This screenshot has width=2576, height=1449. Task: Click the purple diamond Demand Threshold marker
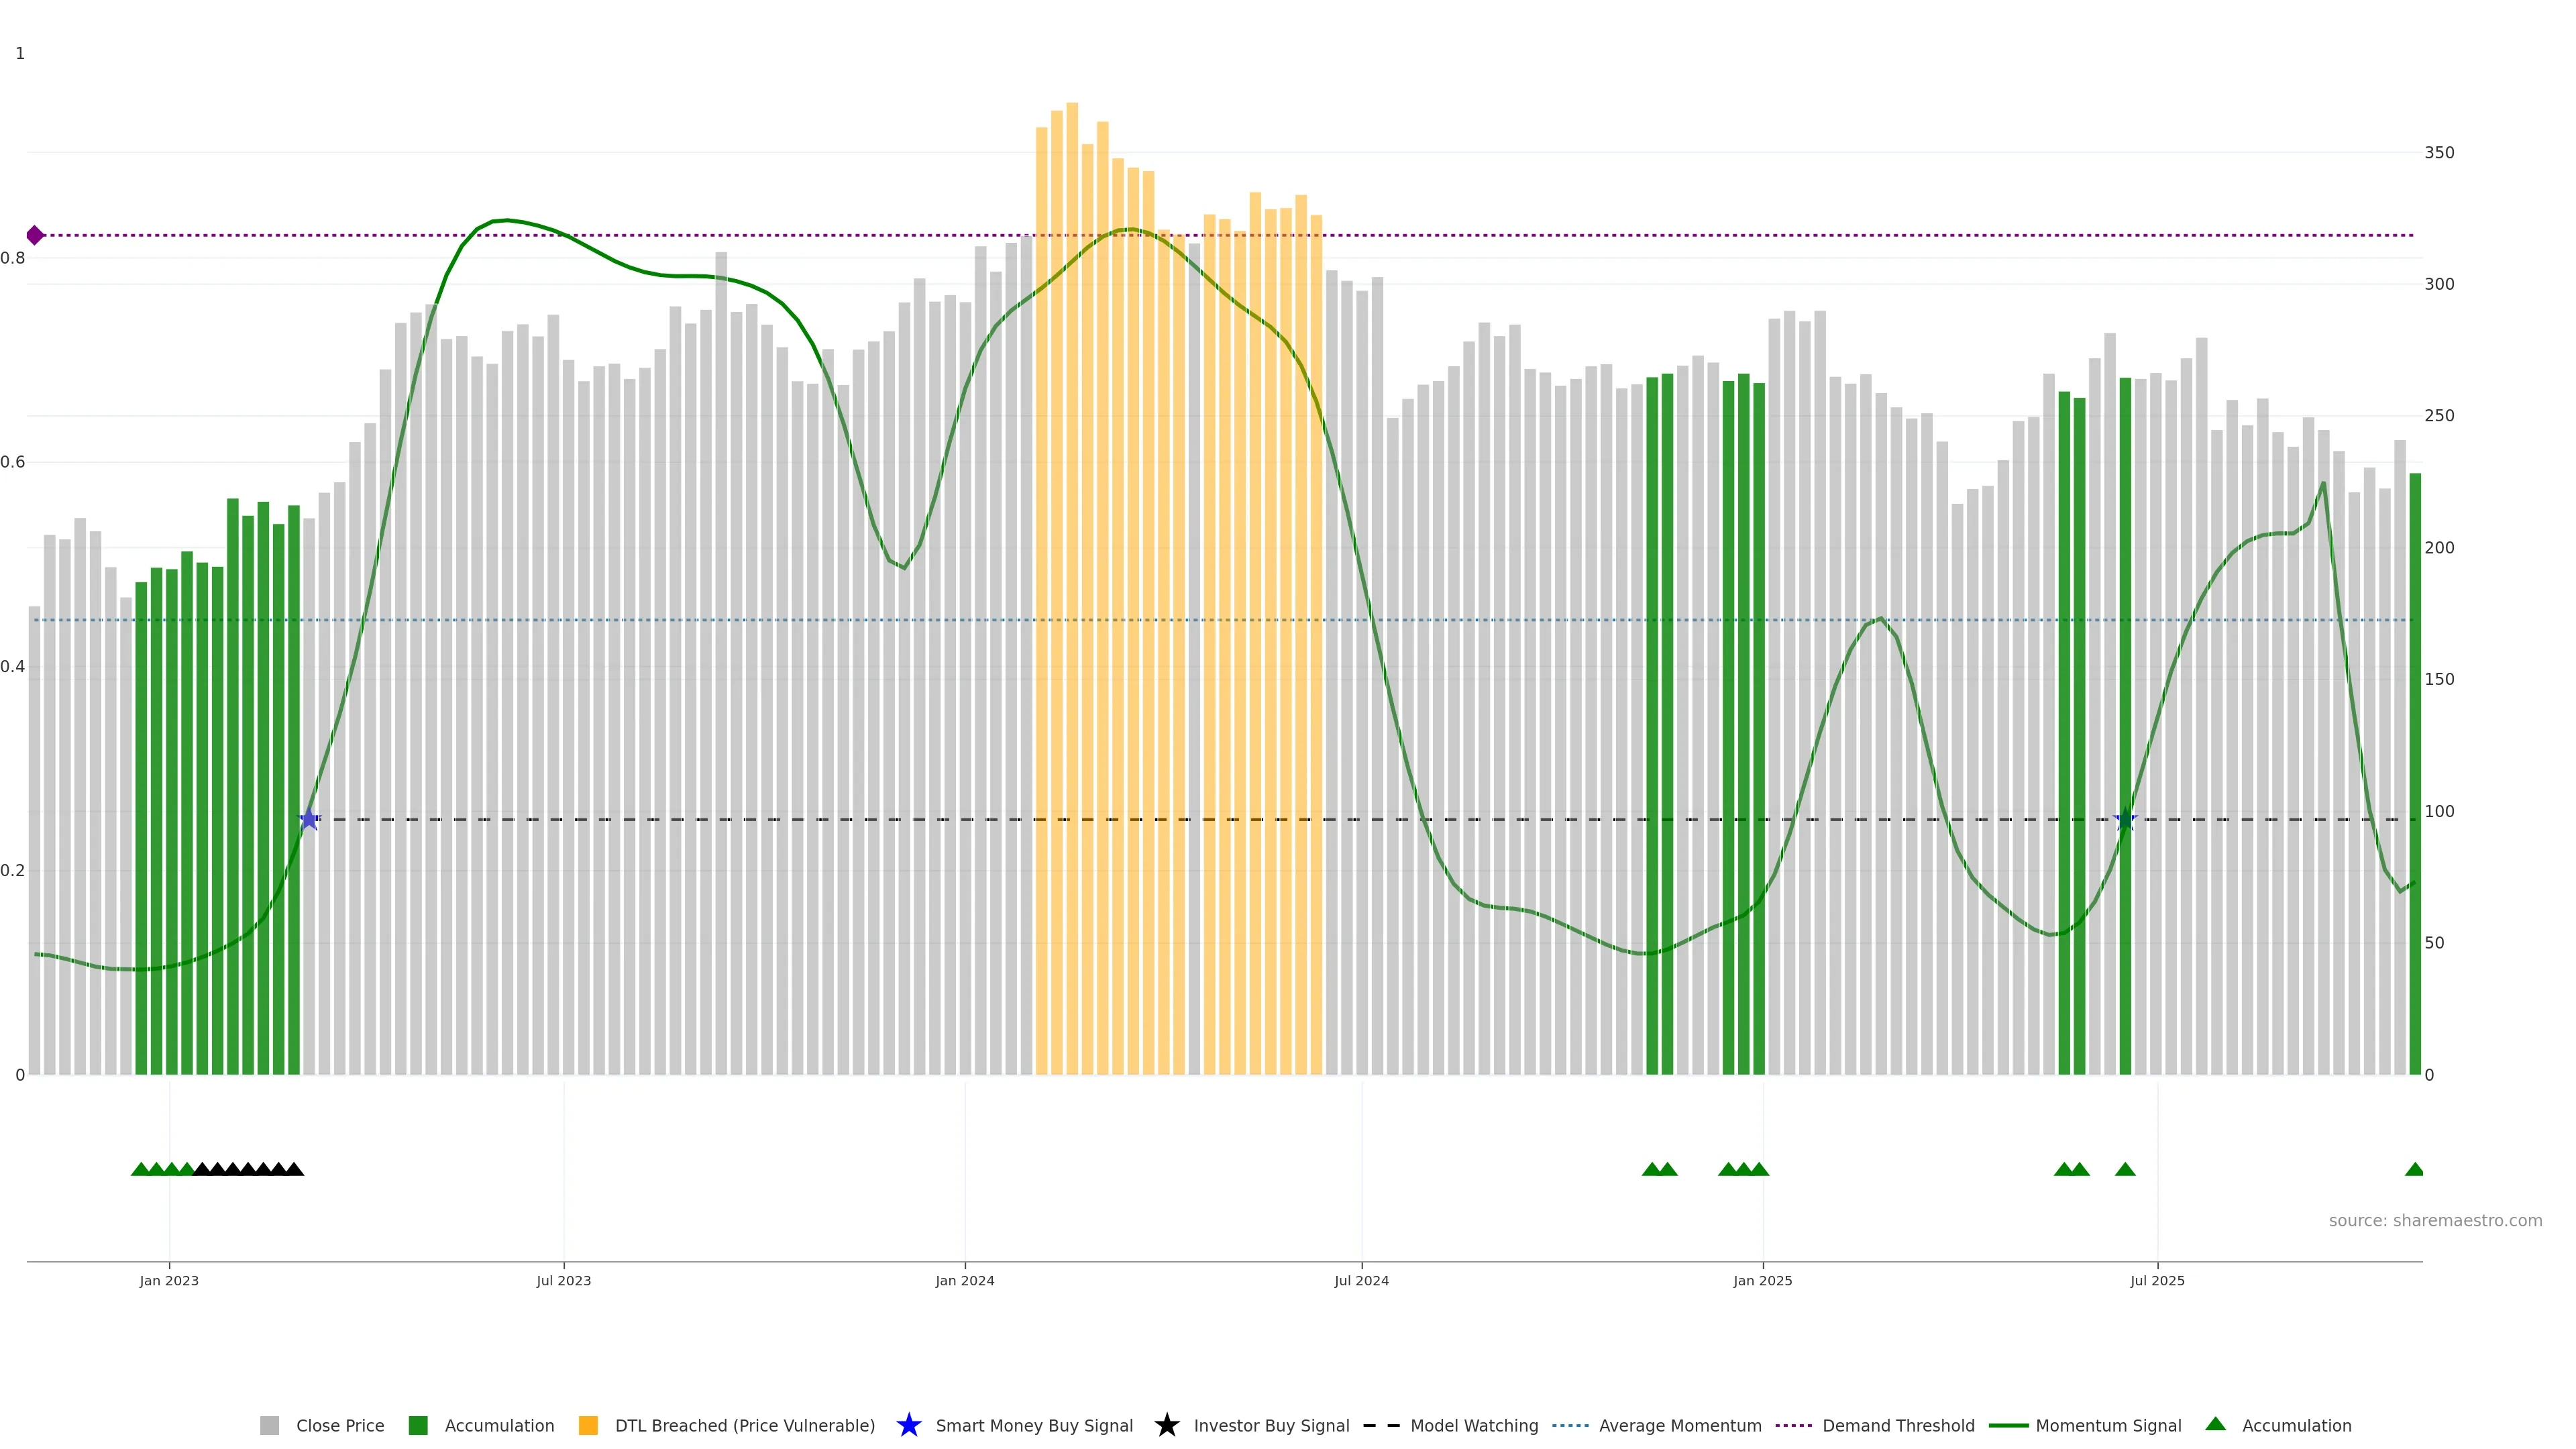point(35,235)
